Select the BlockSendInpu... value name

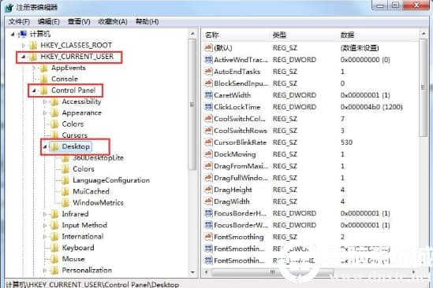click(241, 83)
